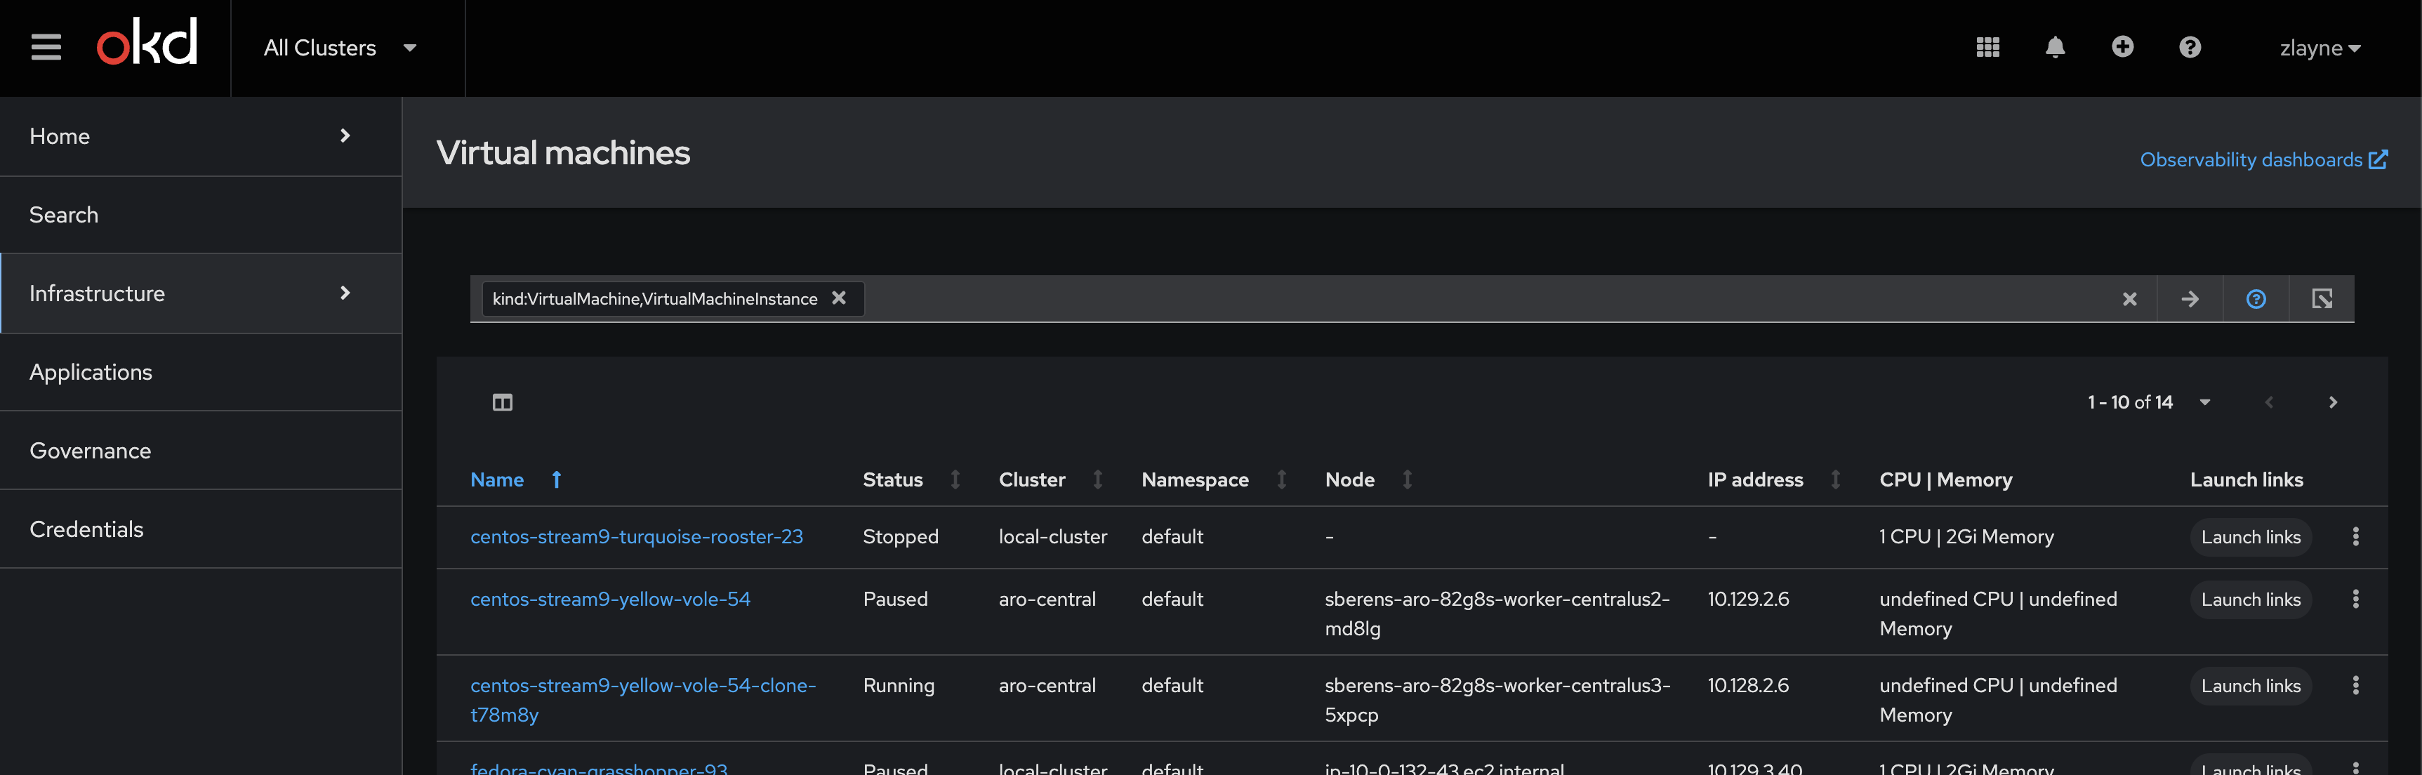Click the plus add icon in header
Screen dimensions: 2422x775
coord(2122,47)
